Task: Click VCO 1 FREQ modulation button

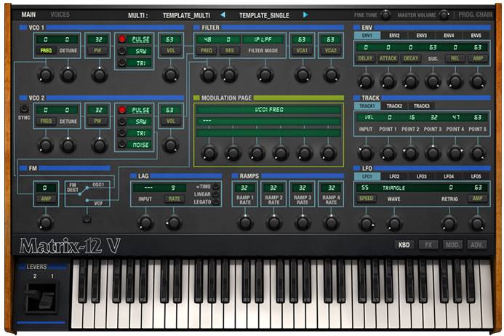Action: (46, 50)
